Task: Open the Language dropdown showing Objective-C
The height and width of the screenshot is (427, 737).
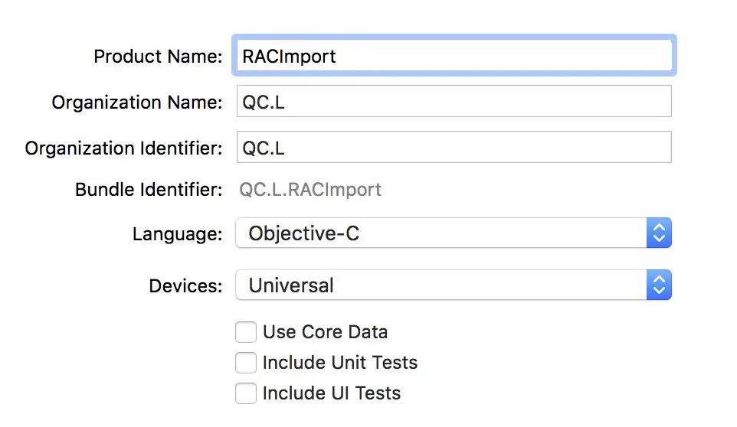Action: pos(441,233)
